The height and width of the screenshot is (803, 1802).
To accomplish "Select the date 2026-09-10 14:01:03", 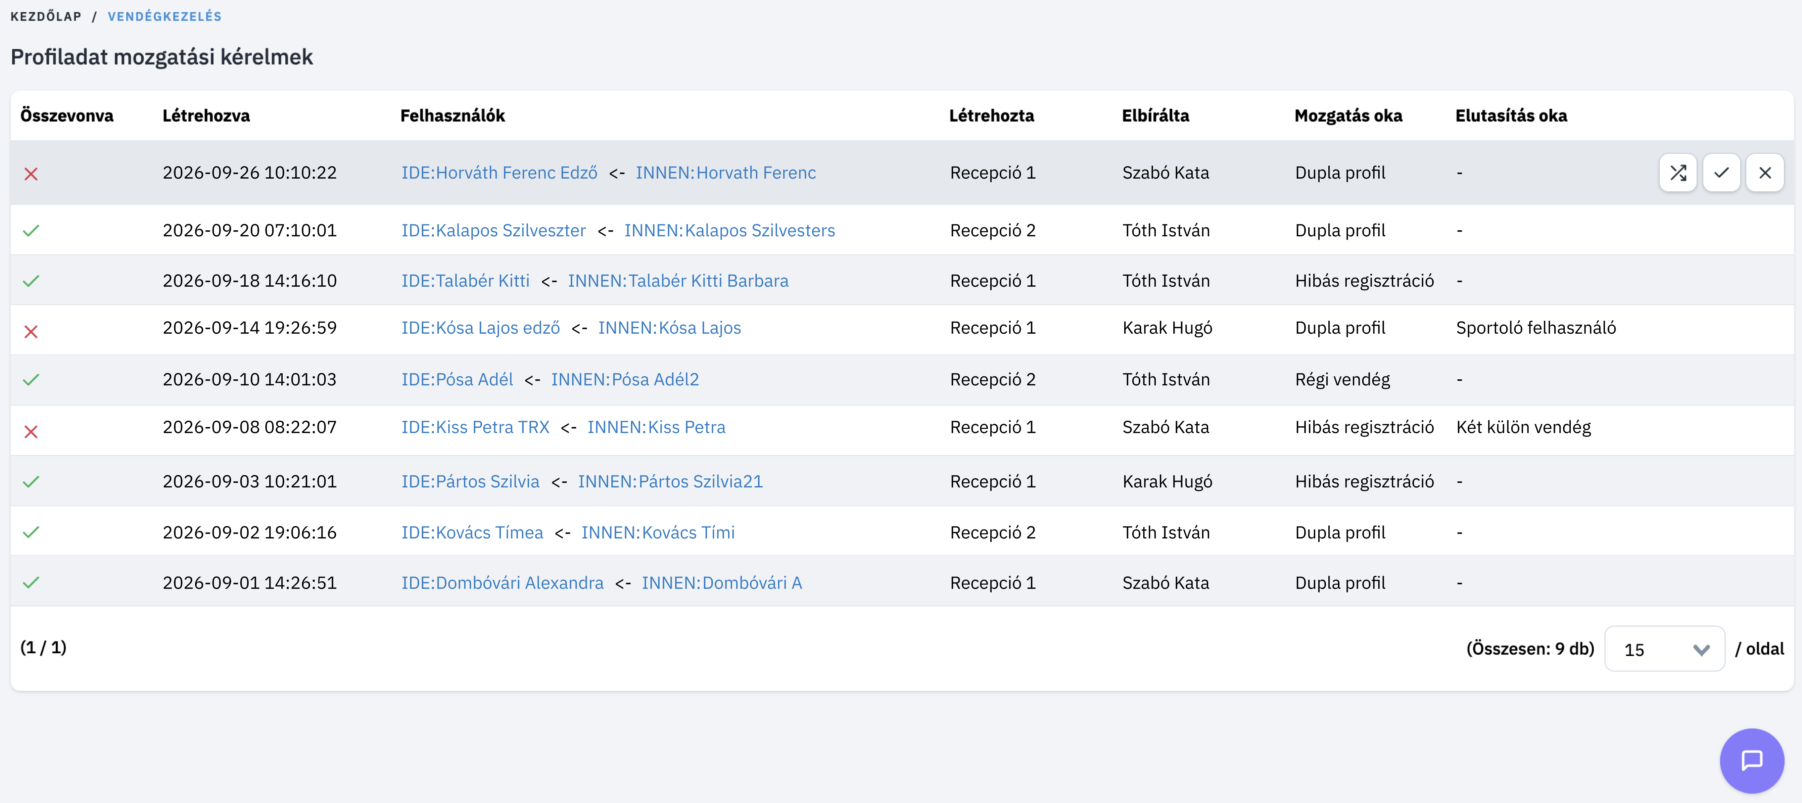I will coord(250,379).
